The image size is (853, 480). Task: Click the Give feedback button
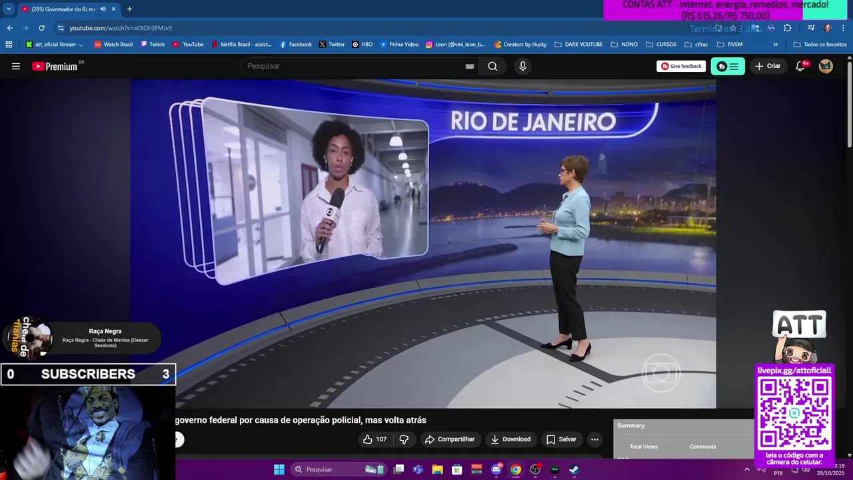click(x=681, y=66)
